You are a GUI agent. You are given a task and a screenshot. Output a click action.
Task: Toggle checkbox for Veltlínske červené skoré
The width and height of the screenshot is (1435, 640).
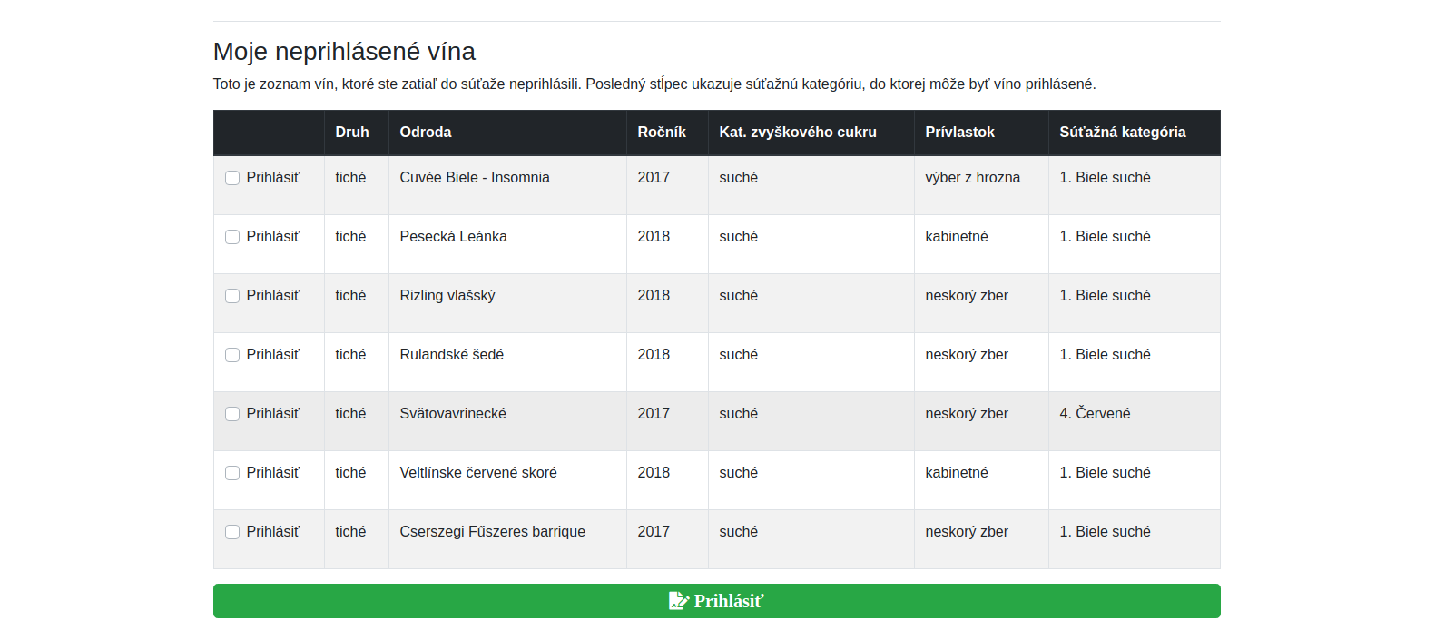[232, 473]
